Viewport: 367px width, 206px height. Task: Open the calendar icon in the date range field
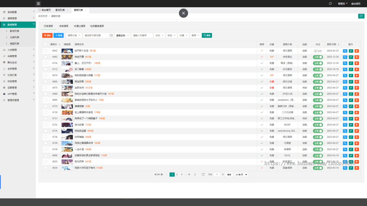[111, 35]
